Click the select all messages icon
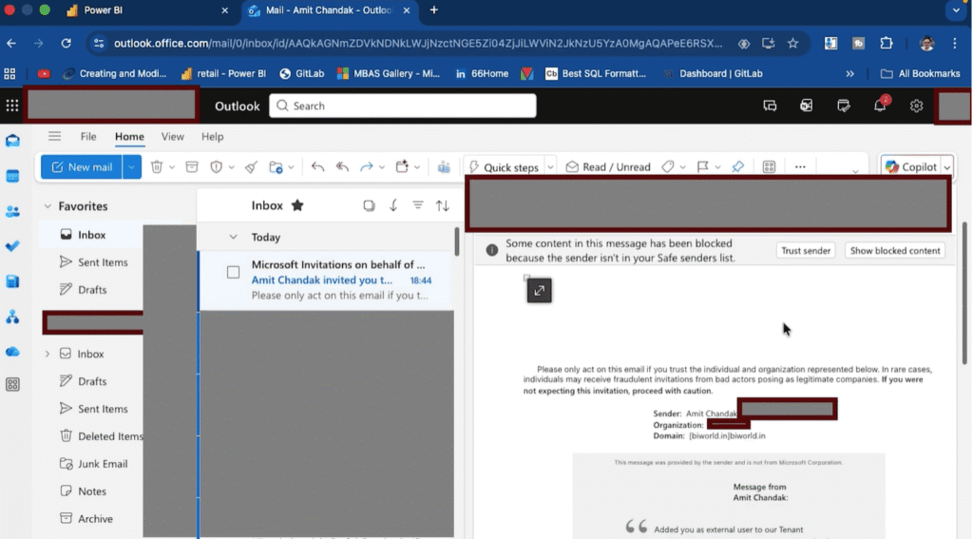 369,205
